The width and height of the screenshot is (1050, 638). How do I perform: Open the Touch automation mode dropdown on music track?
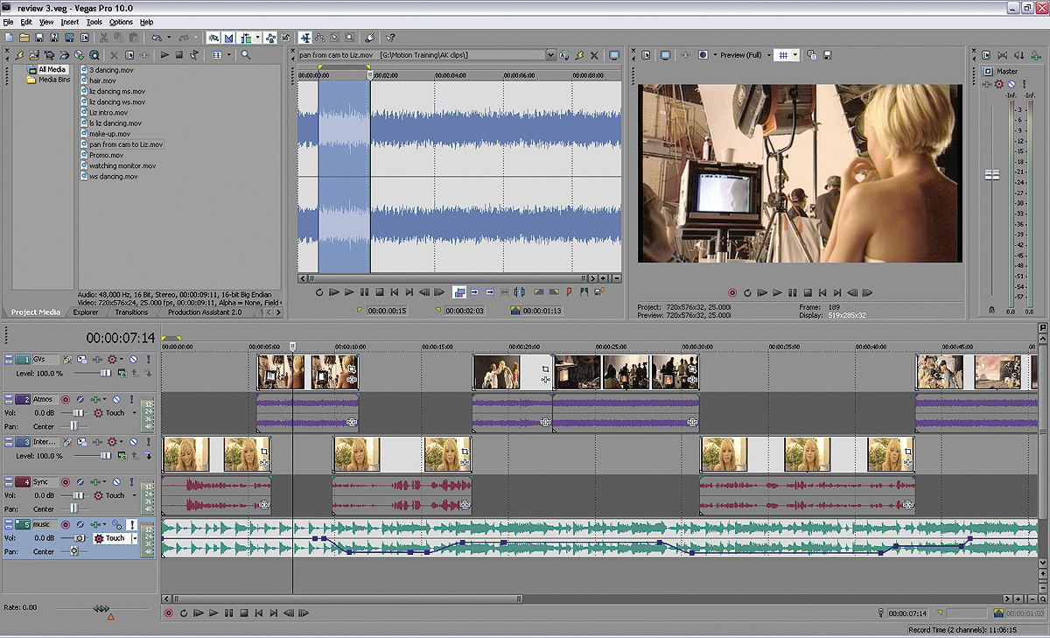point(135,538)
